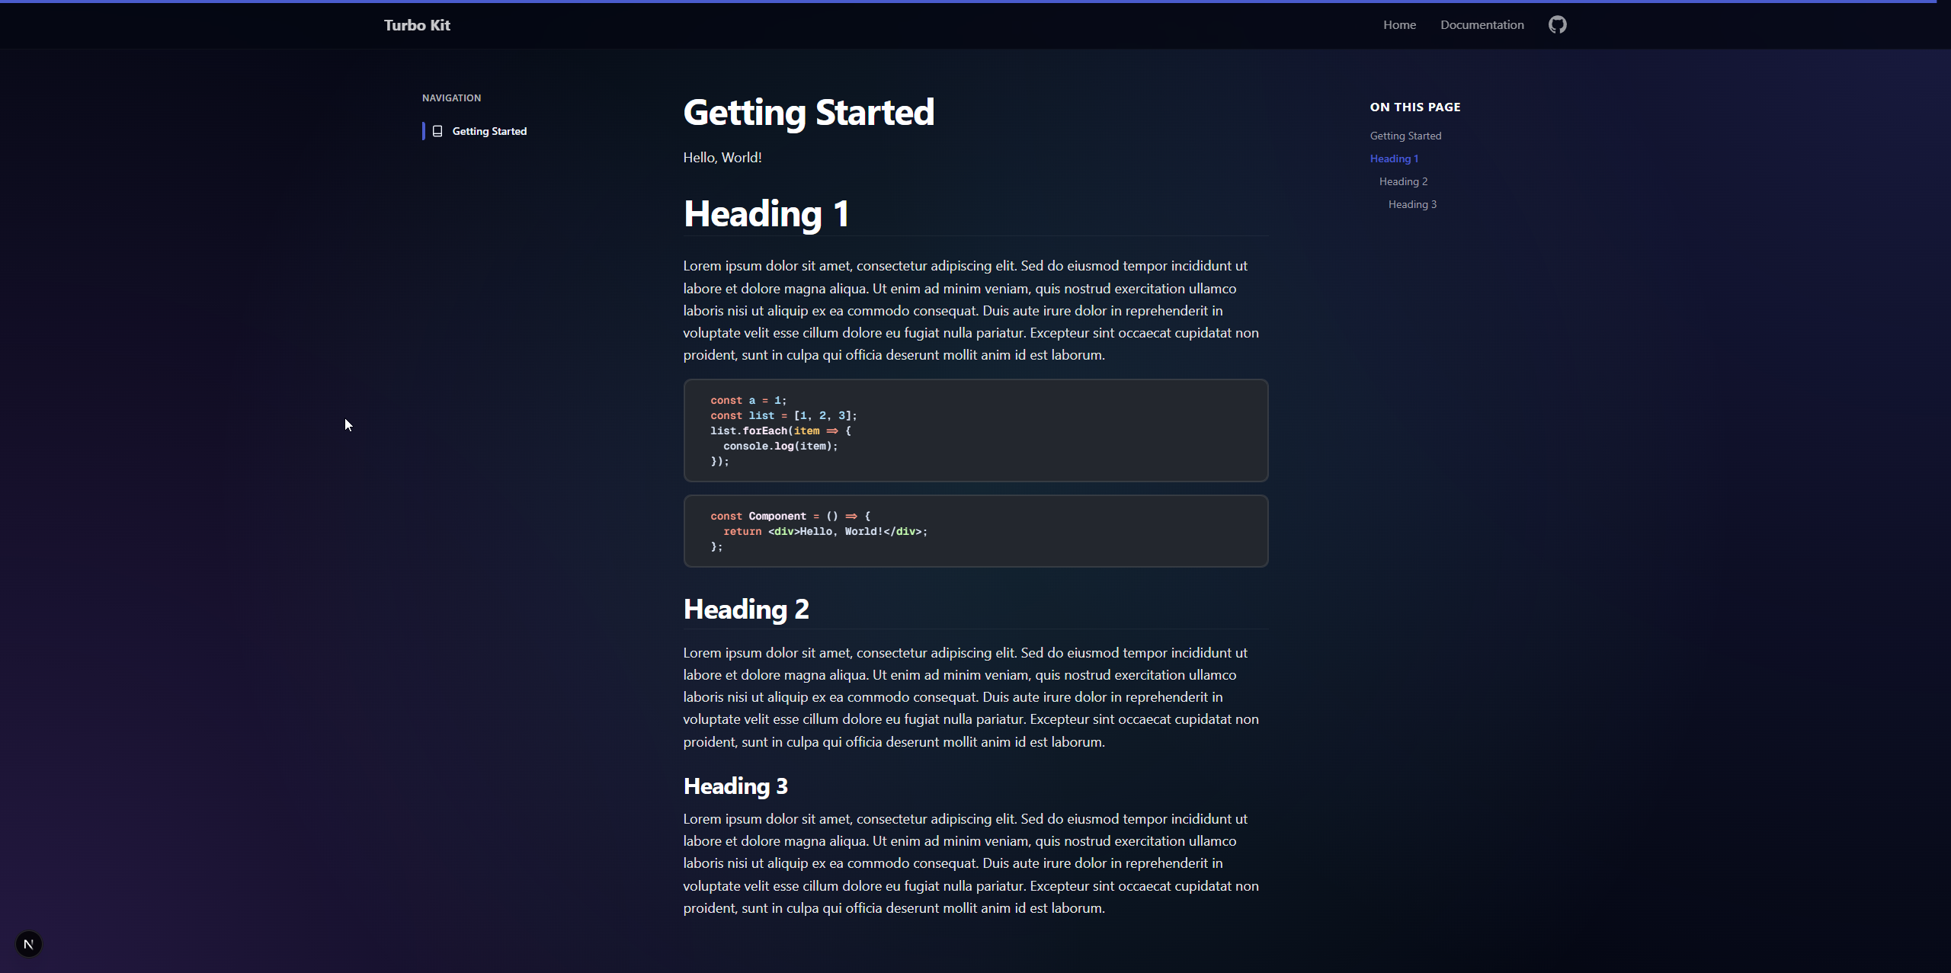1951x973 pixels.
Task: Click the ON THIS PAGE label
Action: pos(1414,107)
